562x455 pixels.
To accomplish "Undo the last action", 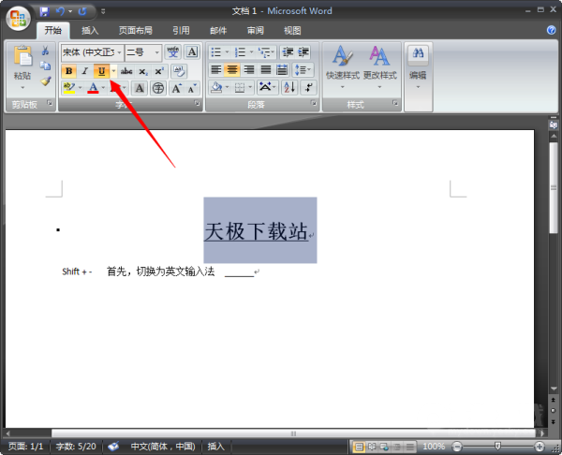I will point(60,12).
